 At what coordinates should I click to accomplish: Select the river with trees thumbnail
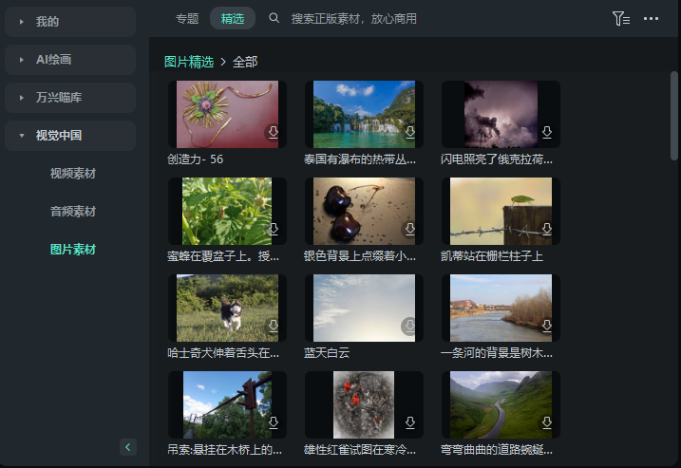[x=501, y=308]
